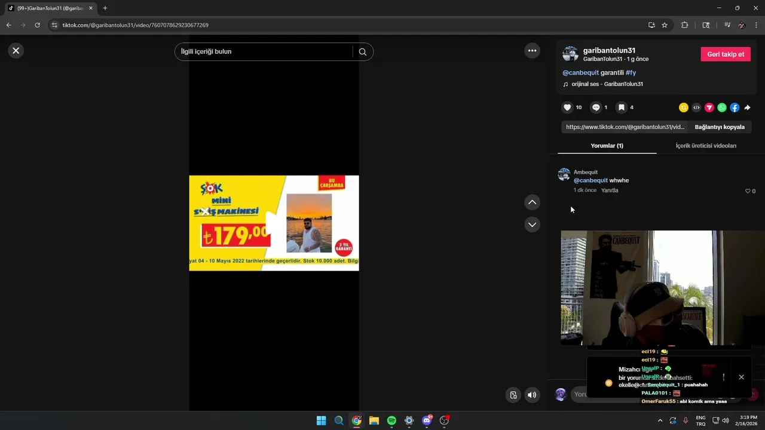Reload the page in Chrome
The width and height of the screenshot is (765, 430).
click(x=37, y=25)
